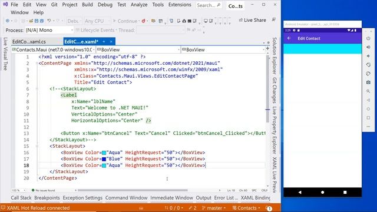Open the Any CPU platform dropdown
The image size is (377, 212).
(97, 21)
